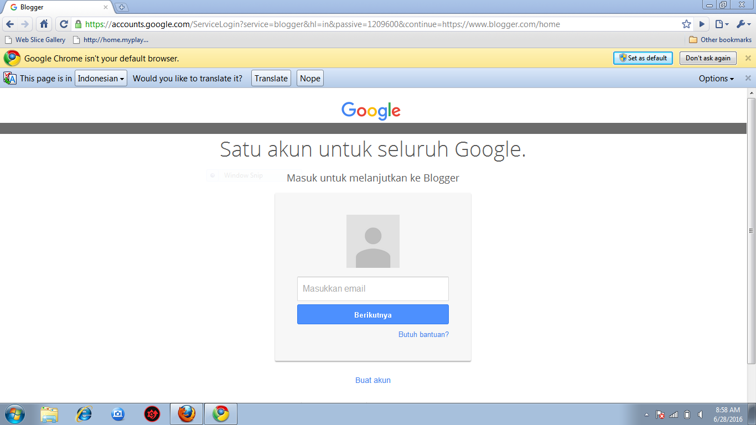Click the Berikutnya button
The image size is (756, 425).
pyautogui.click(x=373, y=314)
